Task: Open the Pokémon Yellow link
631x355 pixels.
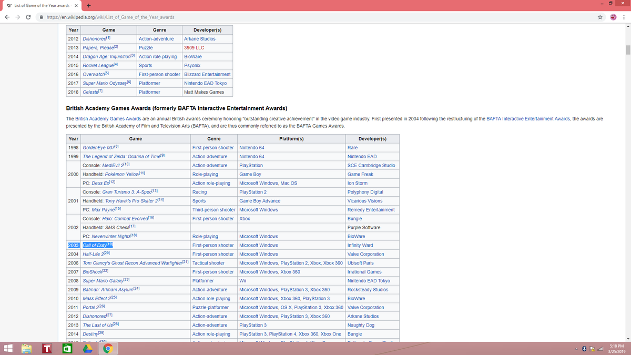Action: [x=122, y=175]
